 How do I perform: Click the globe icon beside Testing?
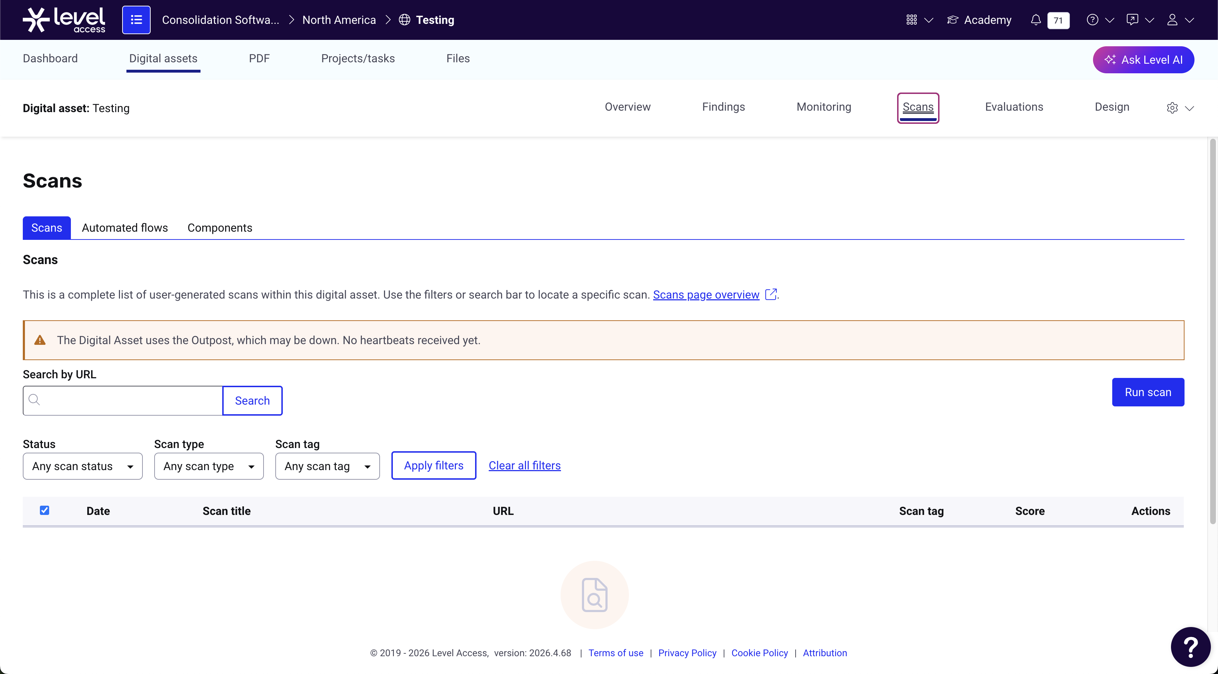point(404,20)
